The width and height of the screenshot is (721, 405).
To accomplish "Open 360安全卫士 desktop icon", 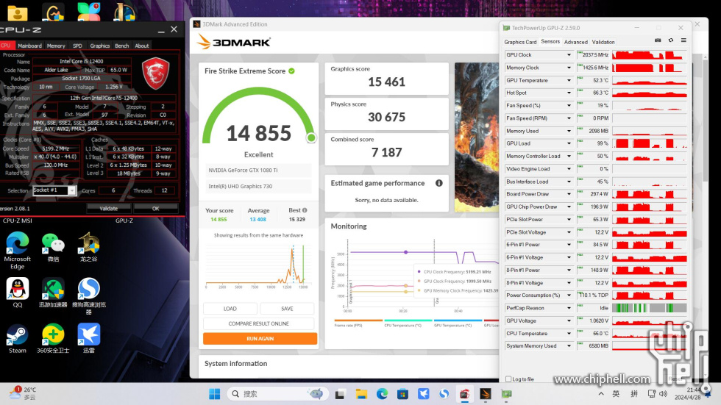I will point(53,338).
